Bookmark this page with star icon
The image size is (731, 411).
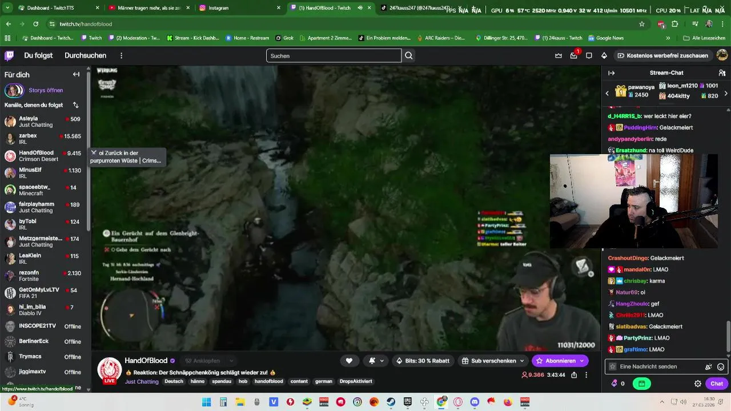[x=642, y=24]
